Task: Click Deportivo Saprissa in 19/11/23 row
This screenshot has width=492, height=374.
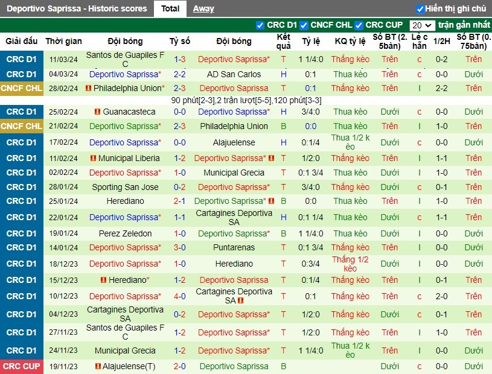Action: (x=234, y=366)
